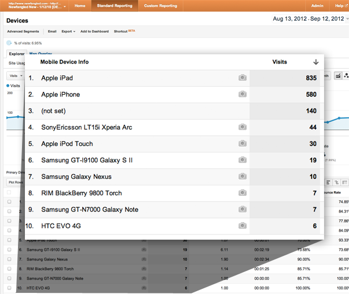This screenshot has height=294, width=349.
Task: Click the Visits column header
Action: click(x=280, y=62)
